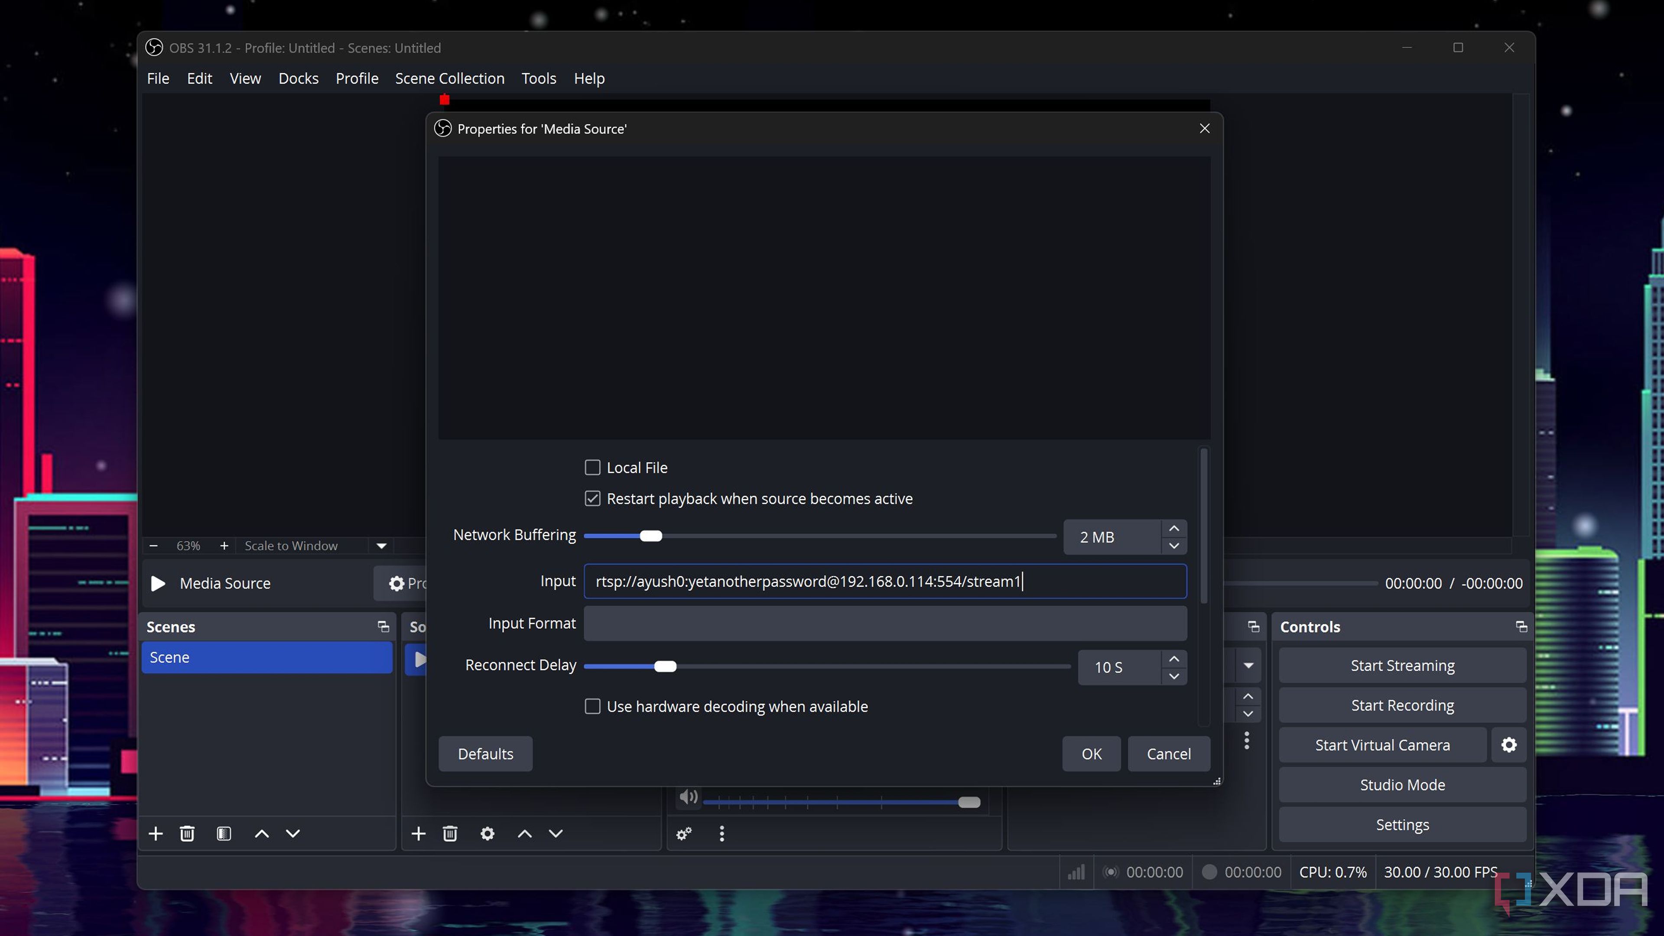Decrease the Reconnect Delay with down arrow
The image size is (1664, 936).
[x=1174, y=676]
